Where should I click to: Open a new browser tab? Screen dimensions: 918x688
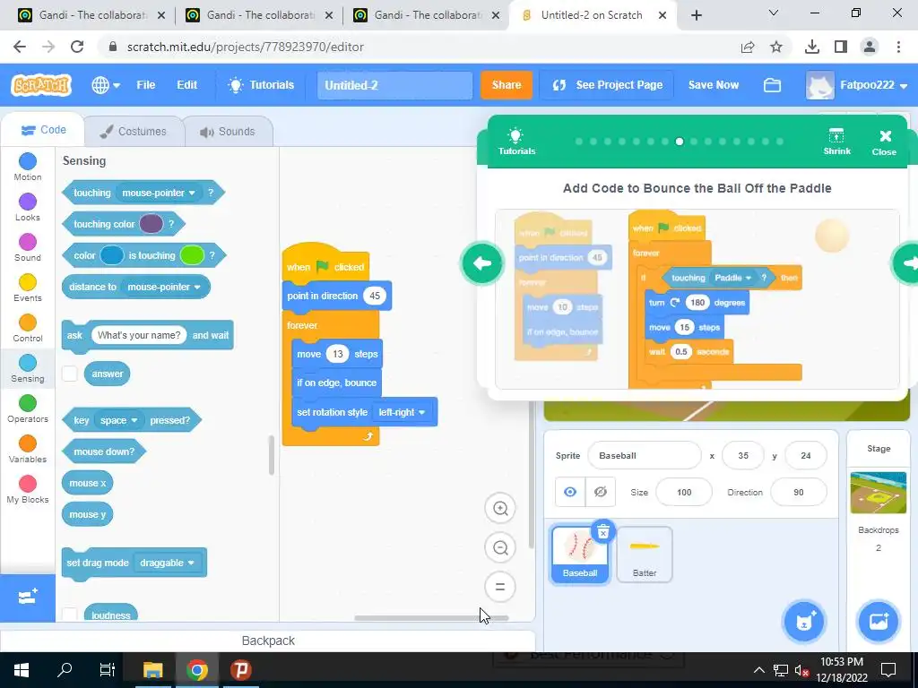pos(696,15)
